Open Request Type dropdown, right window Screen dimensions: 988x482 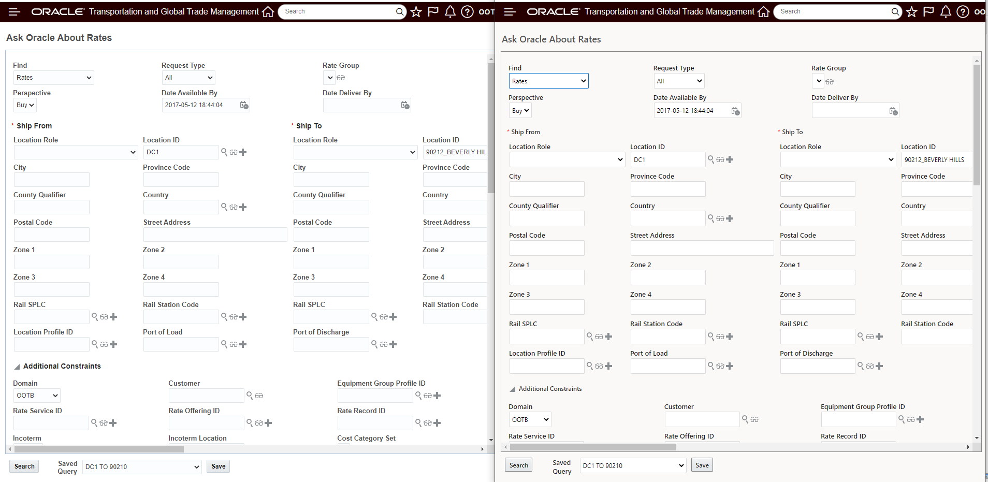(x=679, y=81)
